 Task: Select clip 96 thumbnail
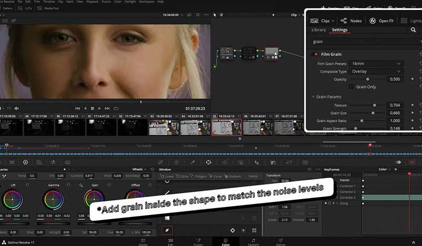[257, 127]
